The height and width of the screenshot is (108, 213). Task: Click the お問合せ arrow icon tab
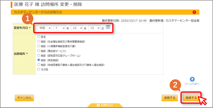tap(105, 105)
